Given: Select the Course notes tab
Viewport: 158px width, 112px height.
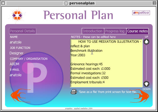Looking at the screenshot, I should (138, 31).
